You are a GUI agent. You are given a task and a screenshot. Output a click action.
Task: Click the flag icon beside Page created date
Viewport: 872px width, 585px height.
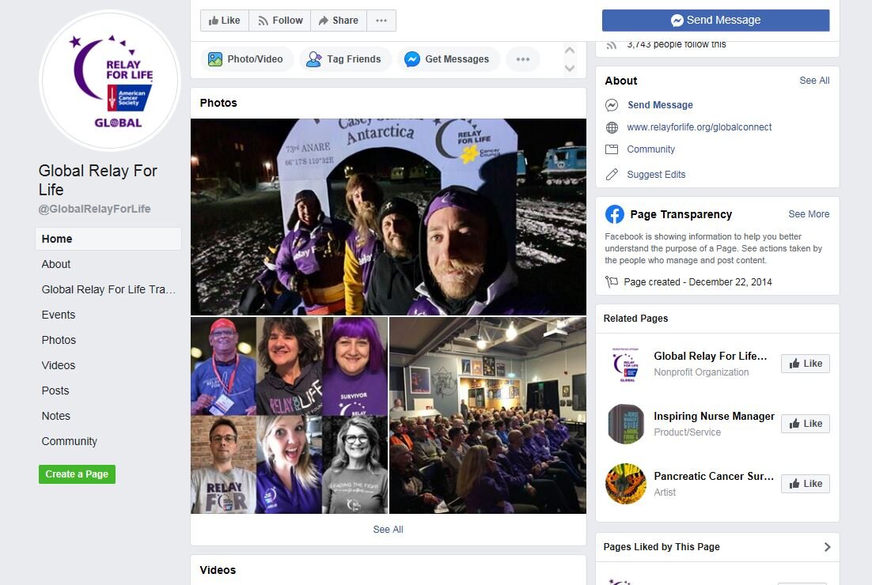tap(612, 282)
